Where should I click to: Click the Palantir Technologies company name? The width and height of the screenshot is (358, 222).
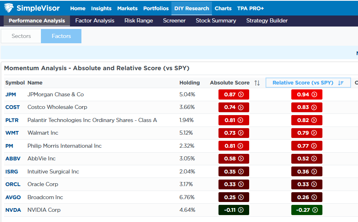point(92,120)
